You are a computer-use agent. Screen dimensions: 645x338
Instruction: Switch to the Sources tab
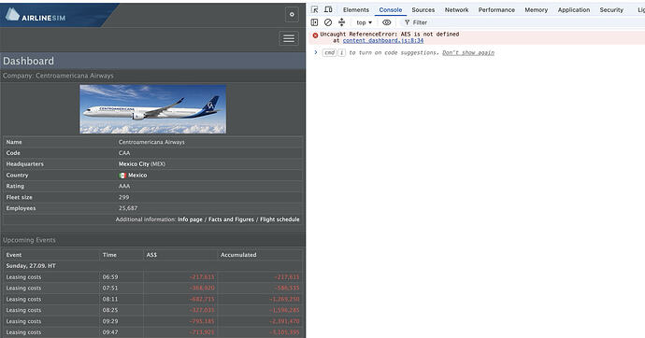click(x=423, y=10)
